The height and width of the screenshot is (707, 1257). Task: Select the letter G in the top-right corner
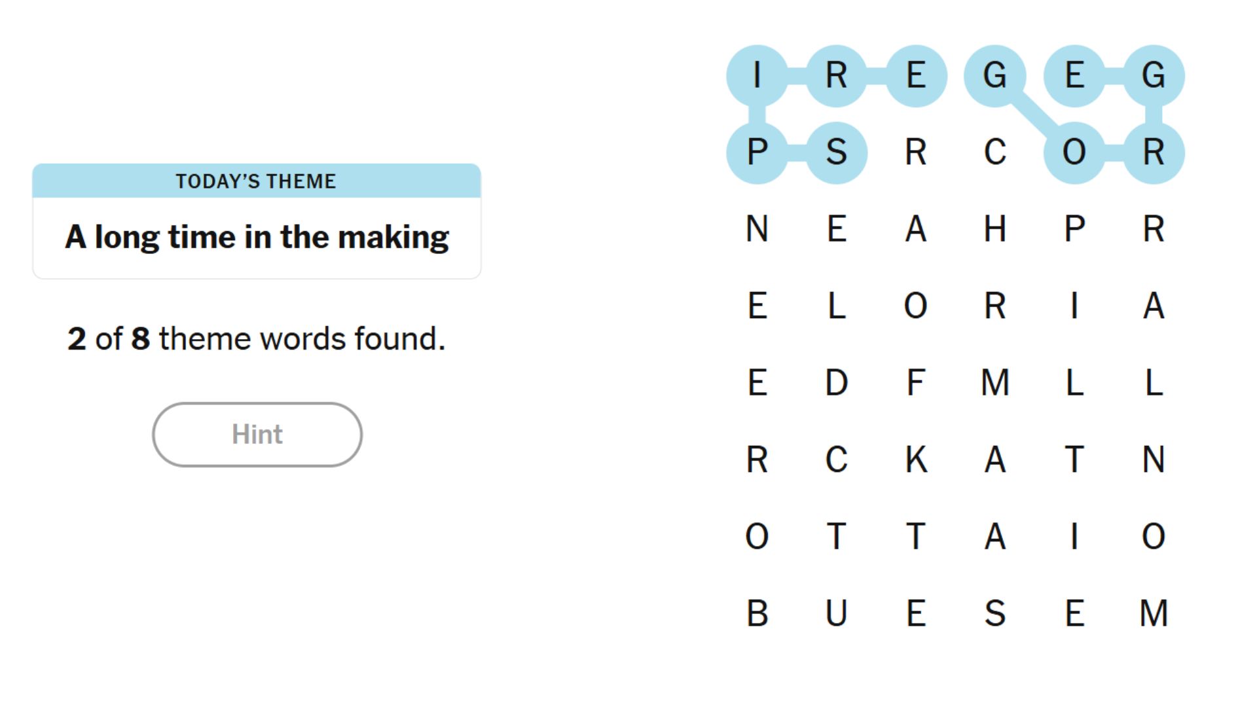1154,75
